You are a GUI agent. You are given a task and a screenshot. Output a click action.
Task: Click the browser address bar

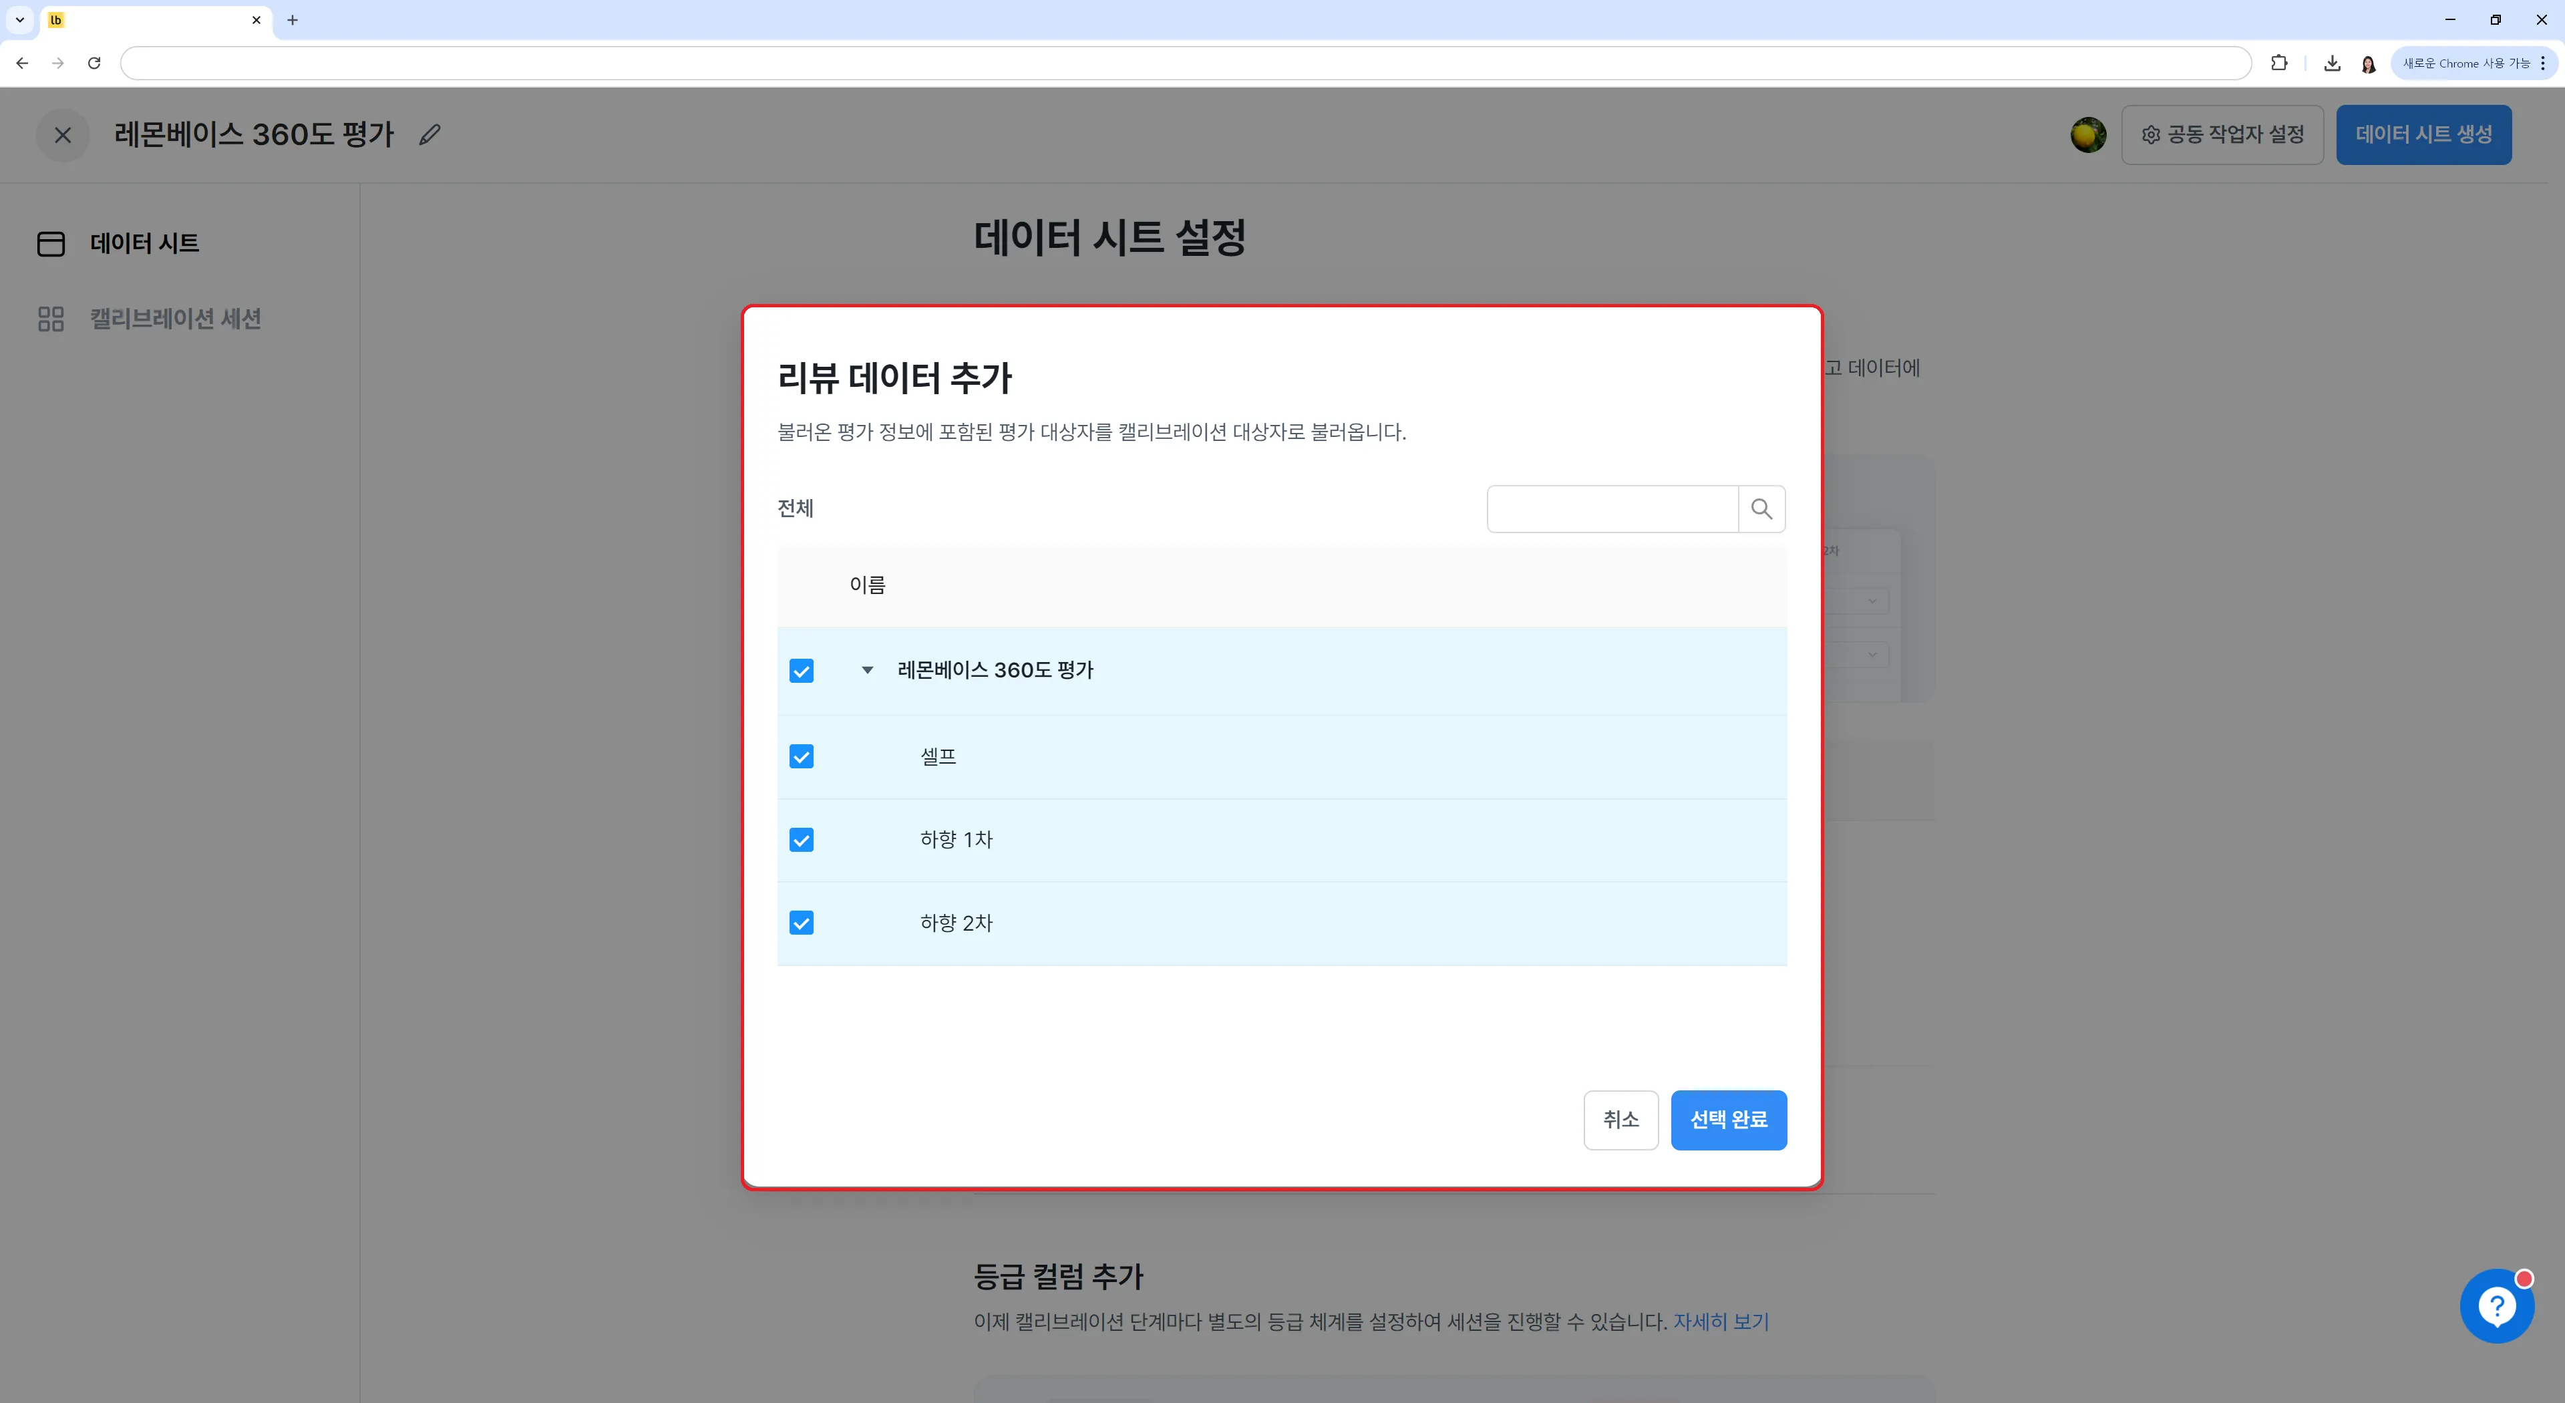tap(1185, 63)
